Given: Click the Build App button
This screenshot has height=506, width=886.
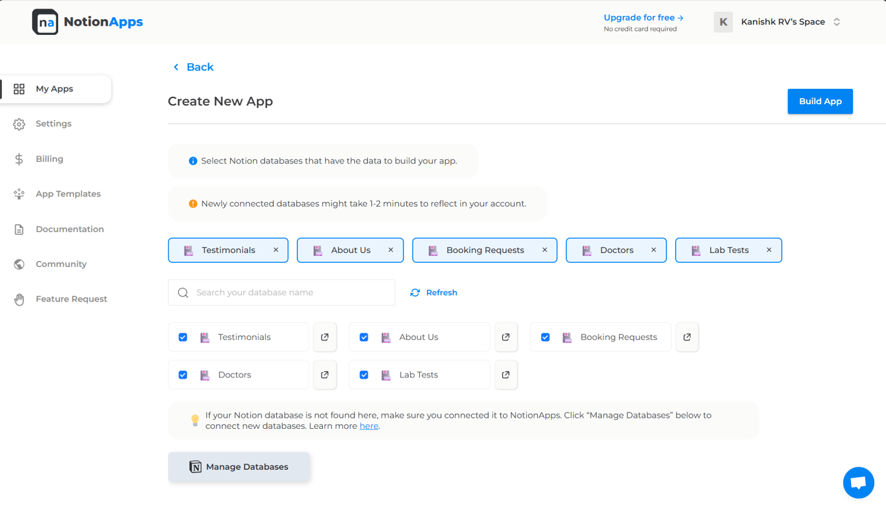Looking at the screenshot, I should tap(820, 101).
